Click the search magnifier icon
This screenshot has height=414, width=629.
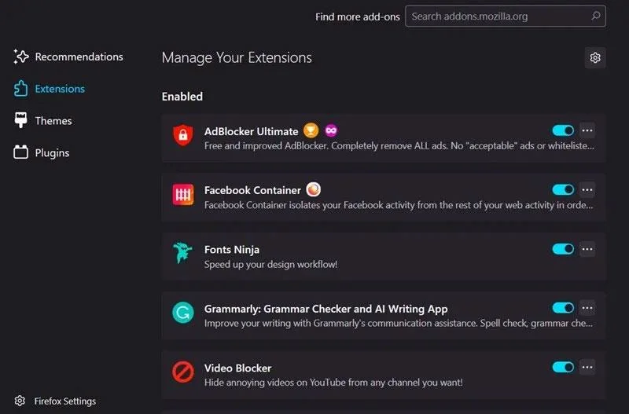(596, 16)
